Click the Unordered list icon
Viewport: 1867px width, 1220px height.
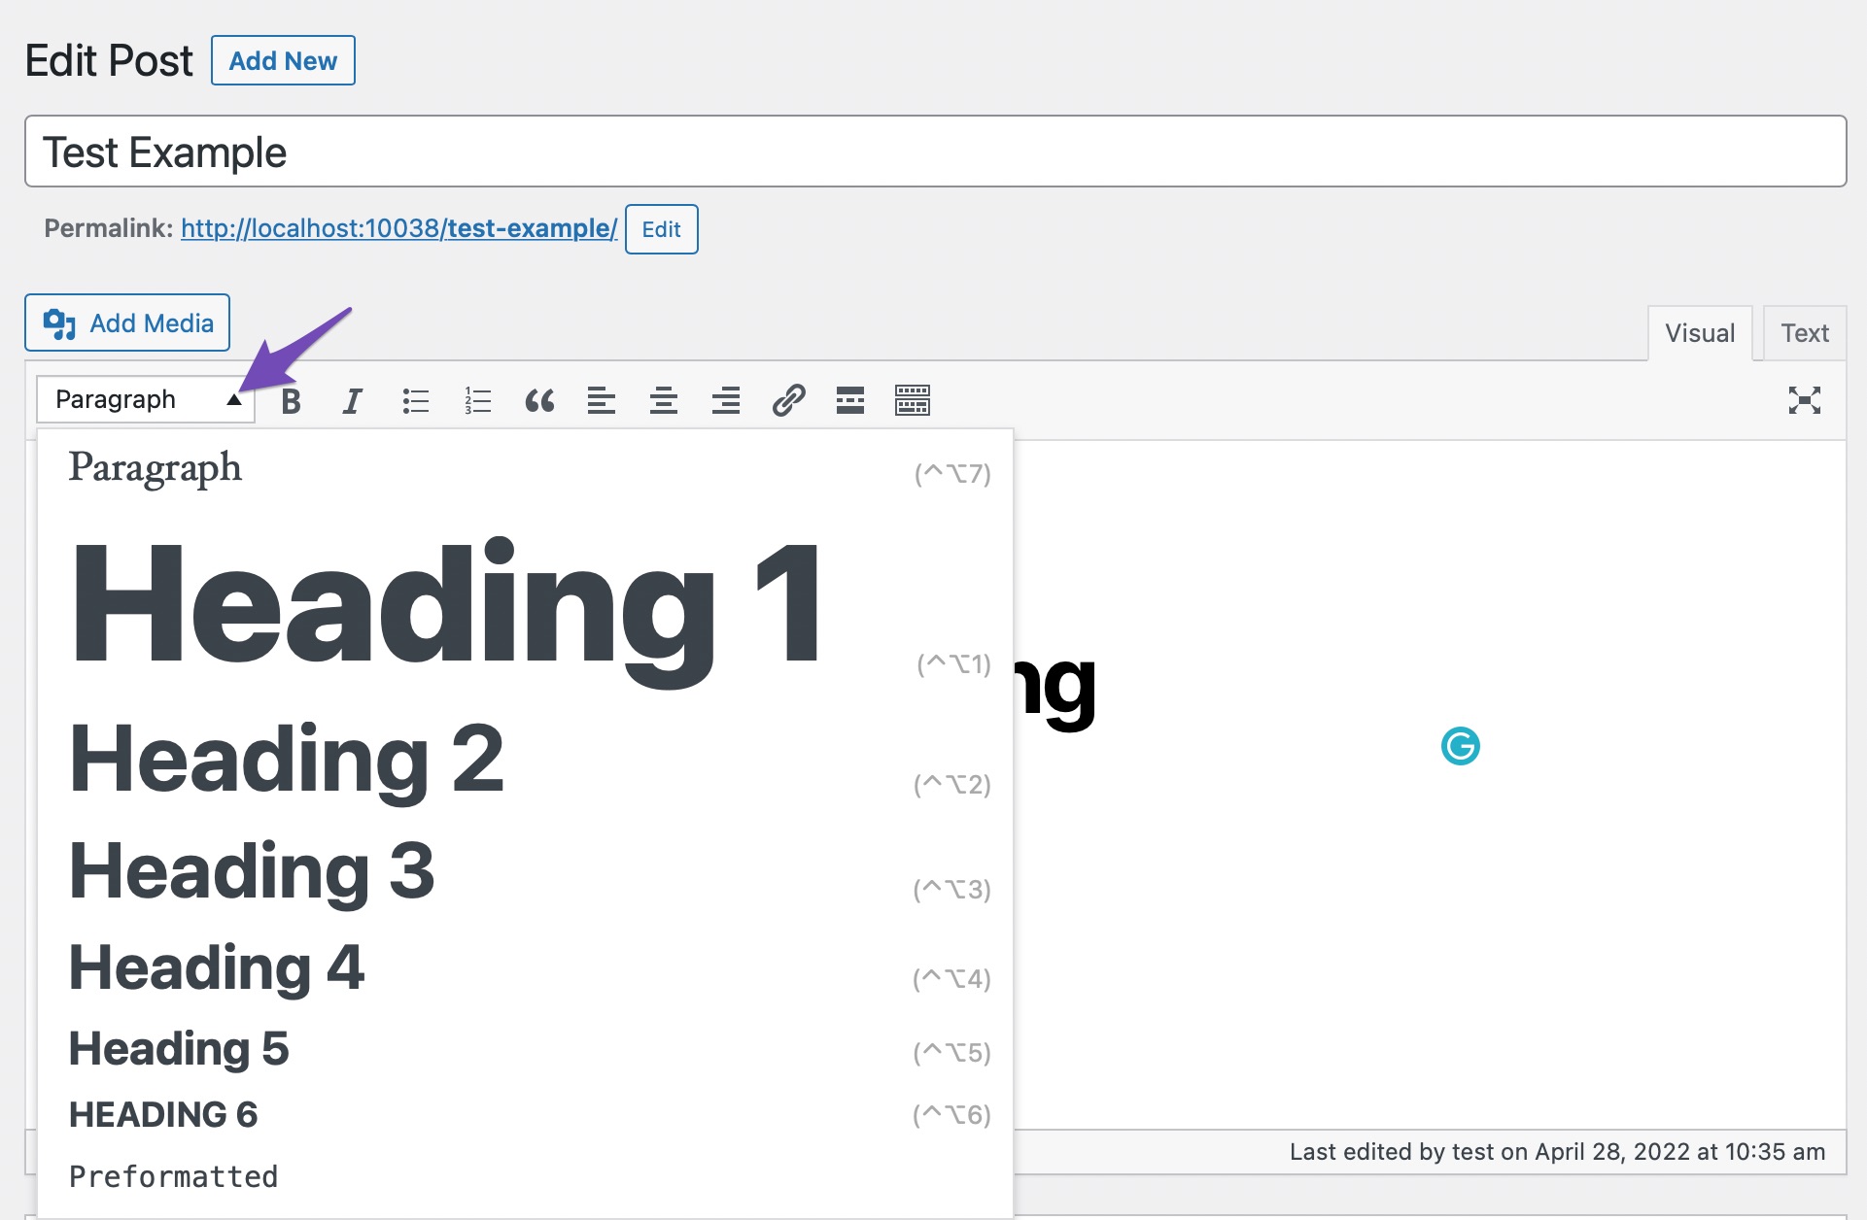[x=414, y=400]
